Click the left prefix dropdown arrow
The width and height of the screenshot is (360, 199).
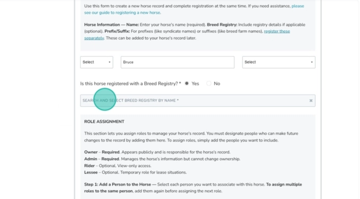coord(110,62)
